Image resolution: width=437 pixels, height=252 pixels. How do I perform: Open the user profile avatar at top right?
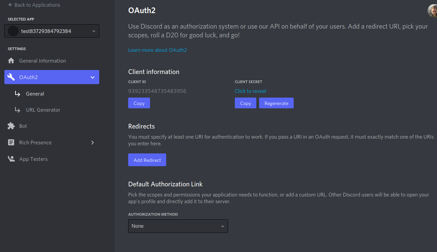point(433,10)
